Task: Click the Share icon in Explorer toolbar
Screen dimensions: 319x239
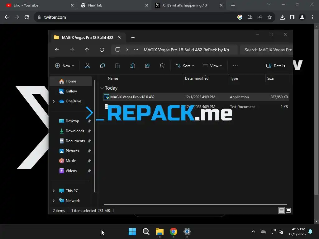Action: point(147,66)
